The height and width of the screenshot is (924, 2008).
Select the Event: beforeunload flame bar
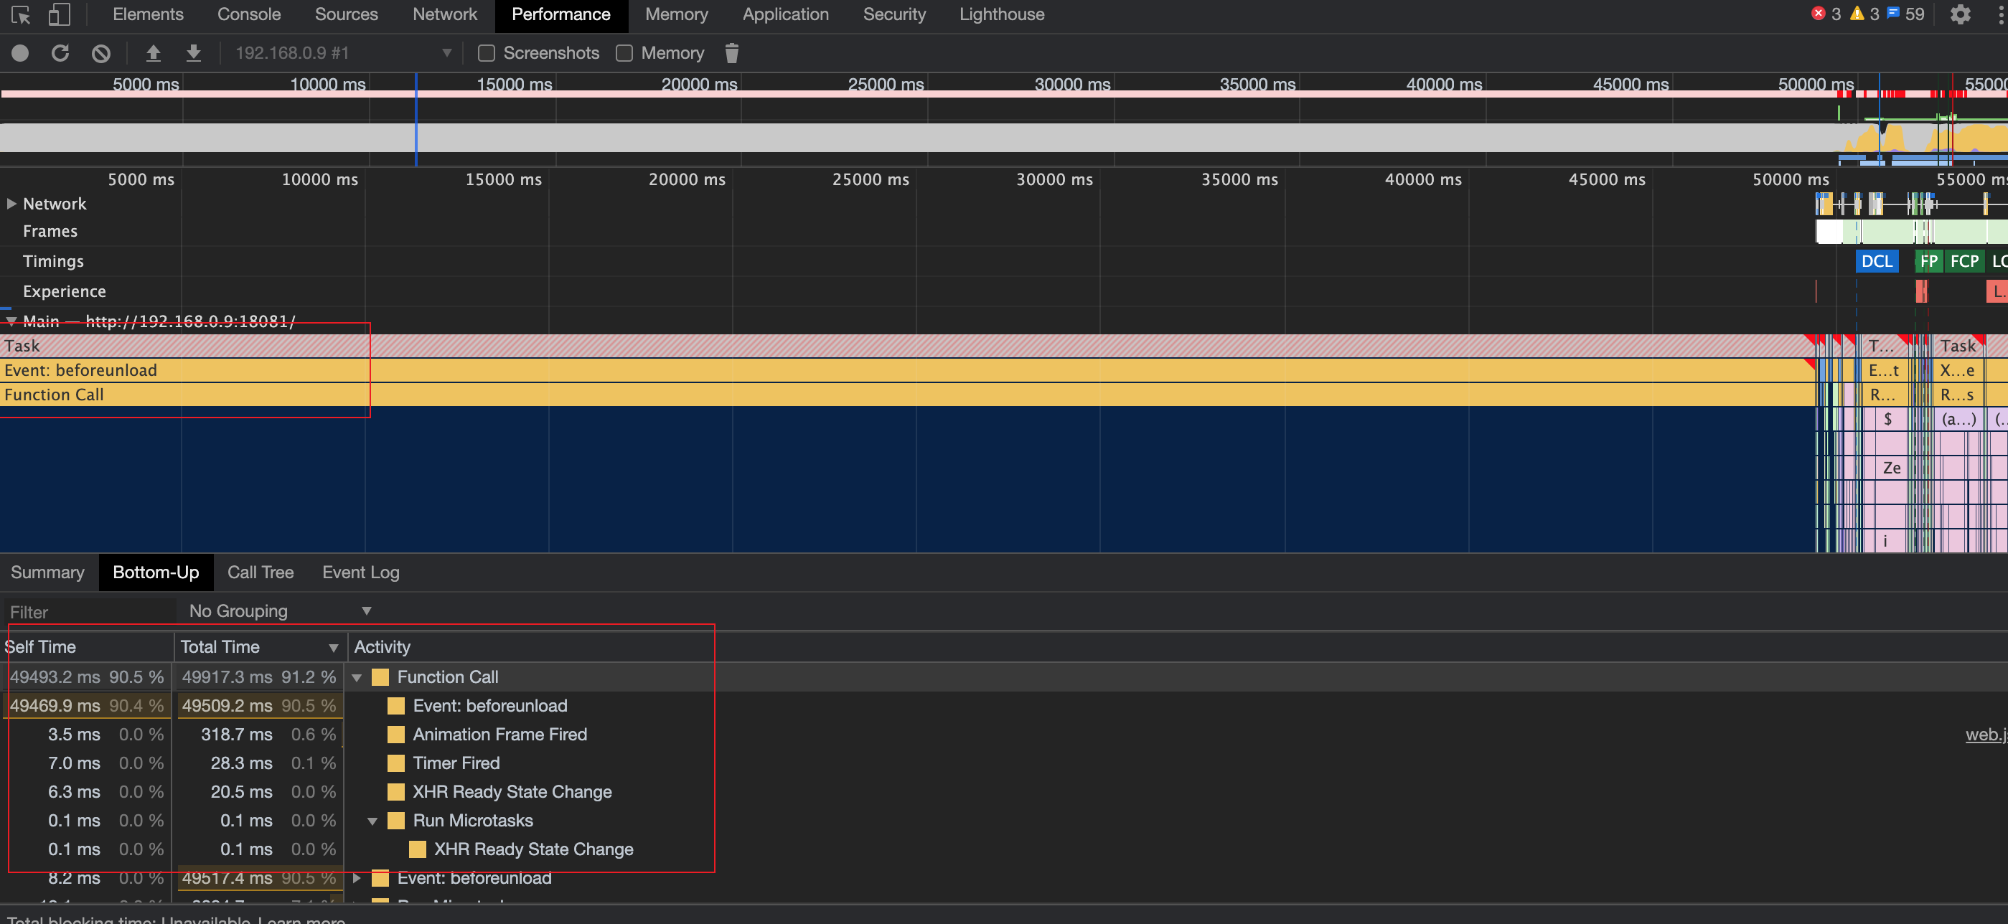(906, 370)
